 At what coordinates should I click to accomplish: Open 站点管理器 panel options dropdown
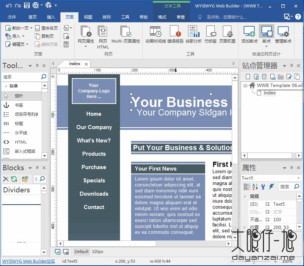[284, 66]
